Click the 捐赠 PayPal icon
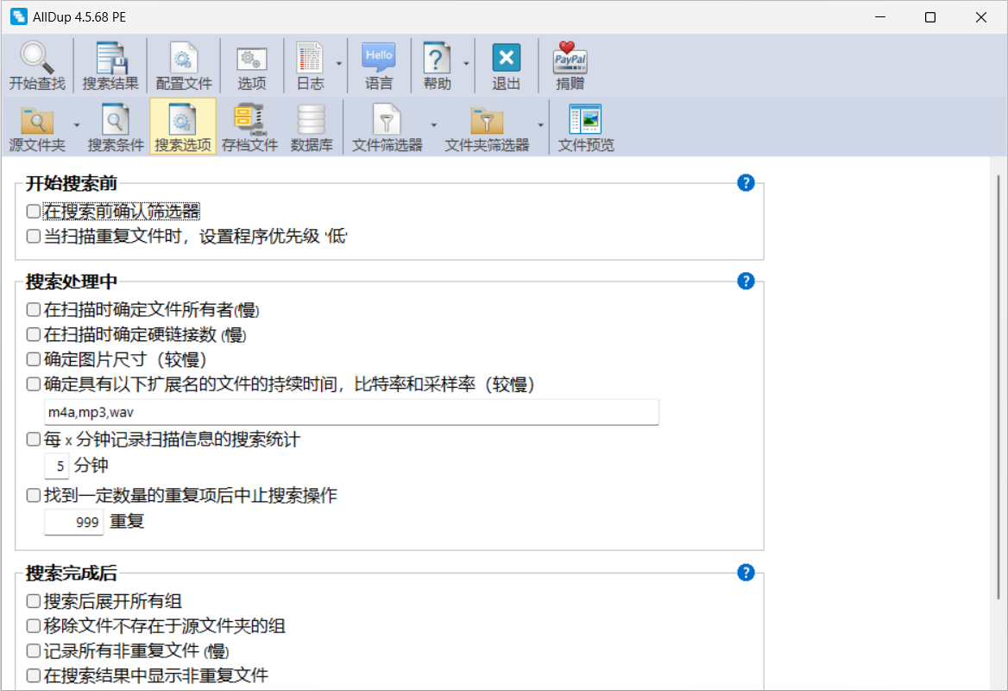The image size is (1008, 691). coord(570,59)
